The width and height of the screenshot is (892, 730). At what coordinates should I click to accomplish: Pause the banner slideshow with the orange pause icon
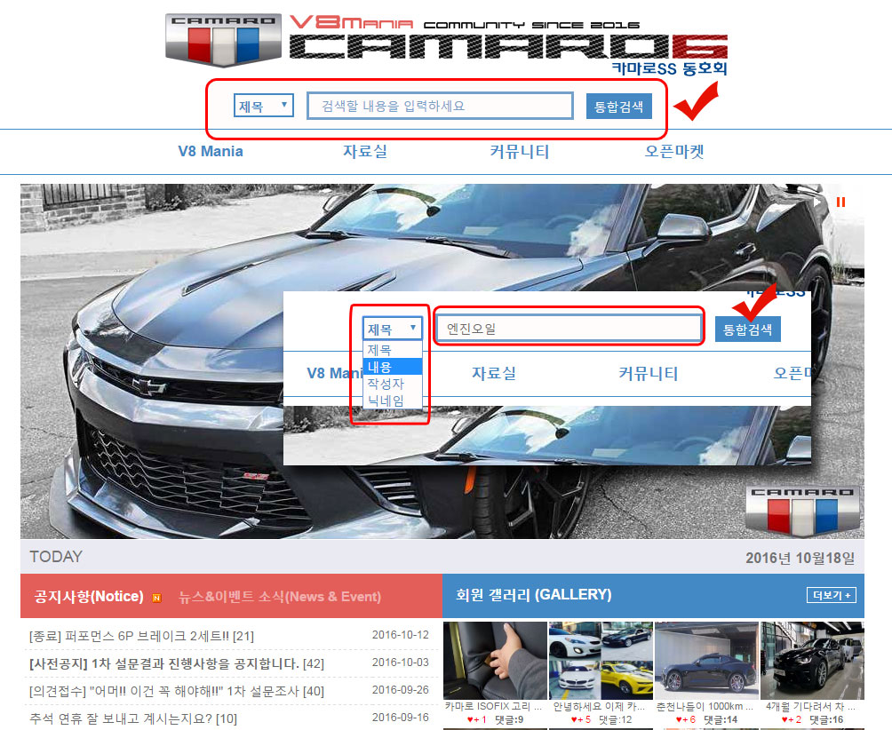pyautogui.click(x=840, y=202)
